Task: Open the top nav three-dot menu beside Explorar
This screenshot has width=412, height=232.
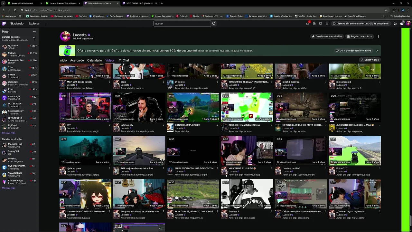Action: pos(46,24)
